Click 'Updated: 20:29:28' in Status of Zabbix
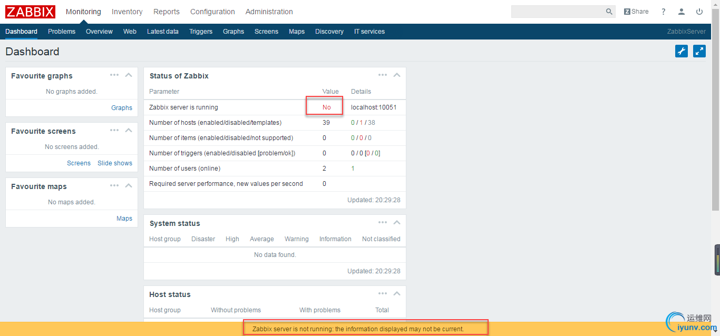This screenshot has width=720, height=336. click(374, 200)
